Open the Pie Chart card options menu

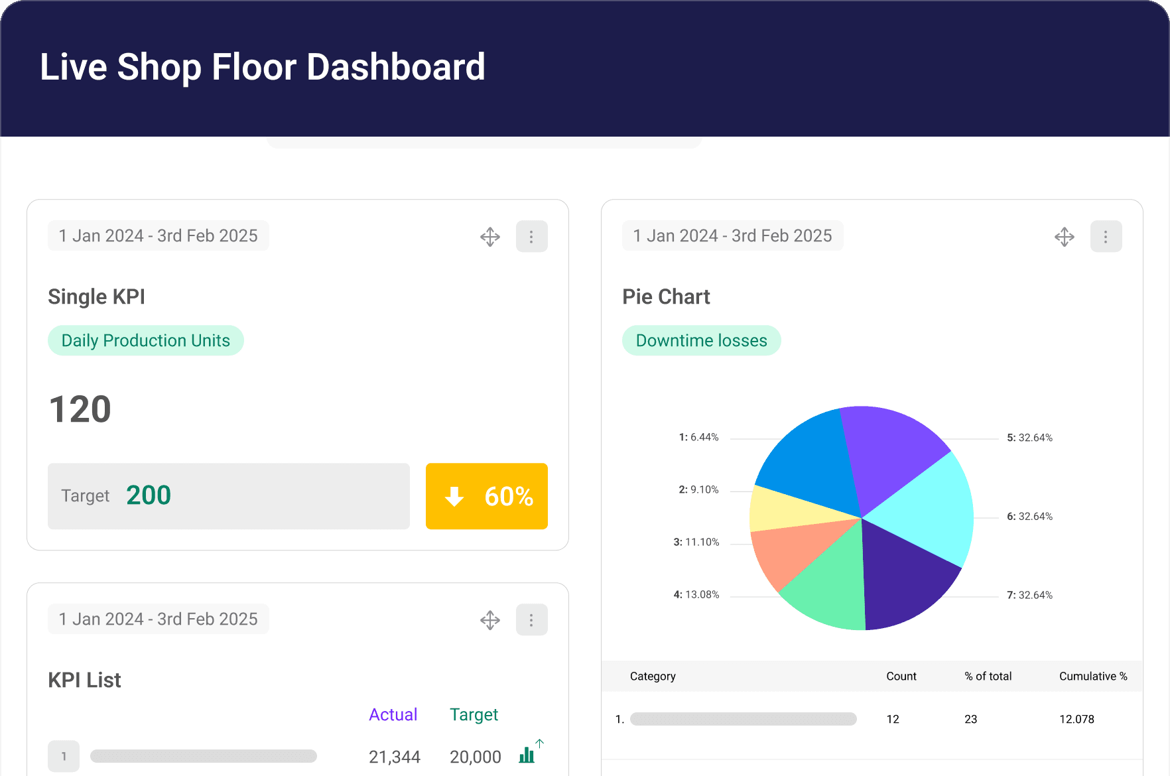click(x=1106, y=237)
